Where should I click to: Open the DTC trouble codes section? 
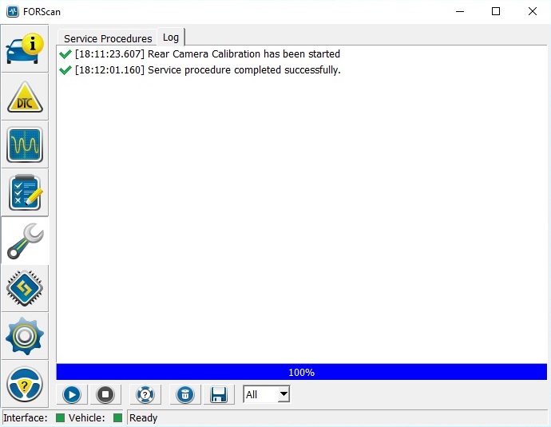pyautogui.click(x=25, y=97)
